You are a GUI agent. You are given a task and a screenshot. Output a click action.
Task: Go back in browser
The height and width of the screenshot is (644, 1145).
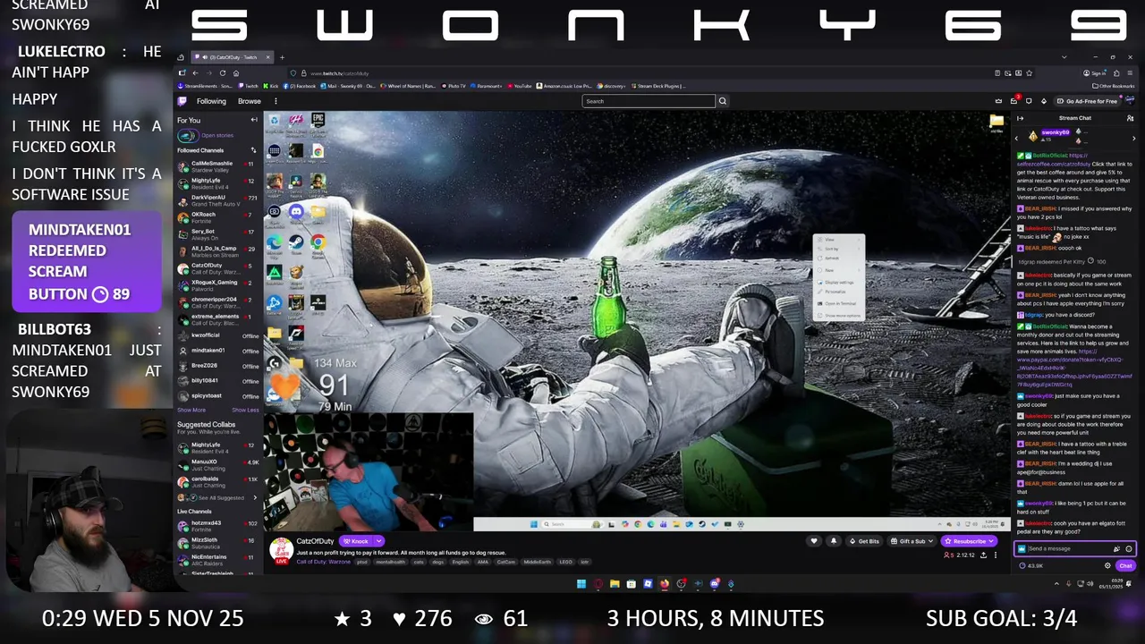coord(195,73)
